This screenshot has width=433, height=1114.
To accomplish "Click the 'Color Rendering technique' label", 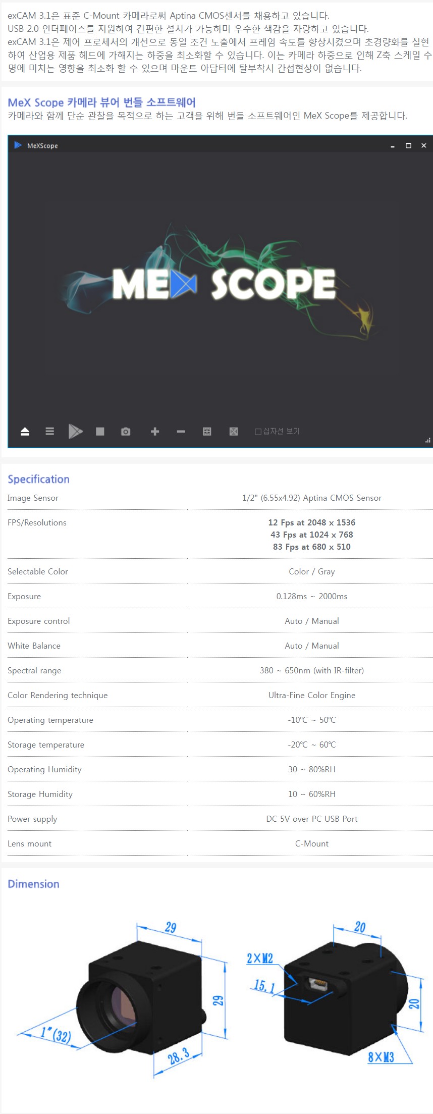I will 58,695.
